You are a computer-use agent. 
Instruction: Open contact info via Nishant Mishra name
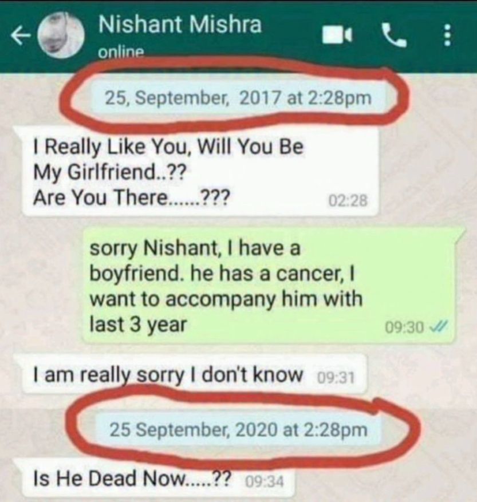coord(180,25)
